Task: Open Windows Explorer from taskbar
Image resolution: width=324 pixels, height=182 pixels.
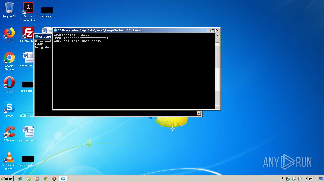Action: tap(29, 179)
